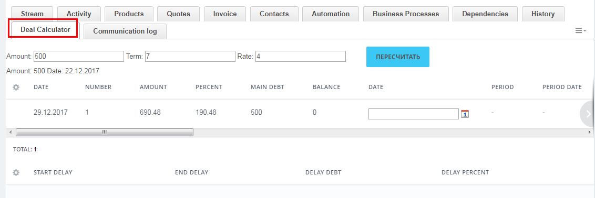The image size is (595, 198).
Task: Switch to the Stream tab
Action: [32, 14]
